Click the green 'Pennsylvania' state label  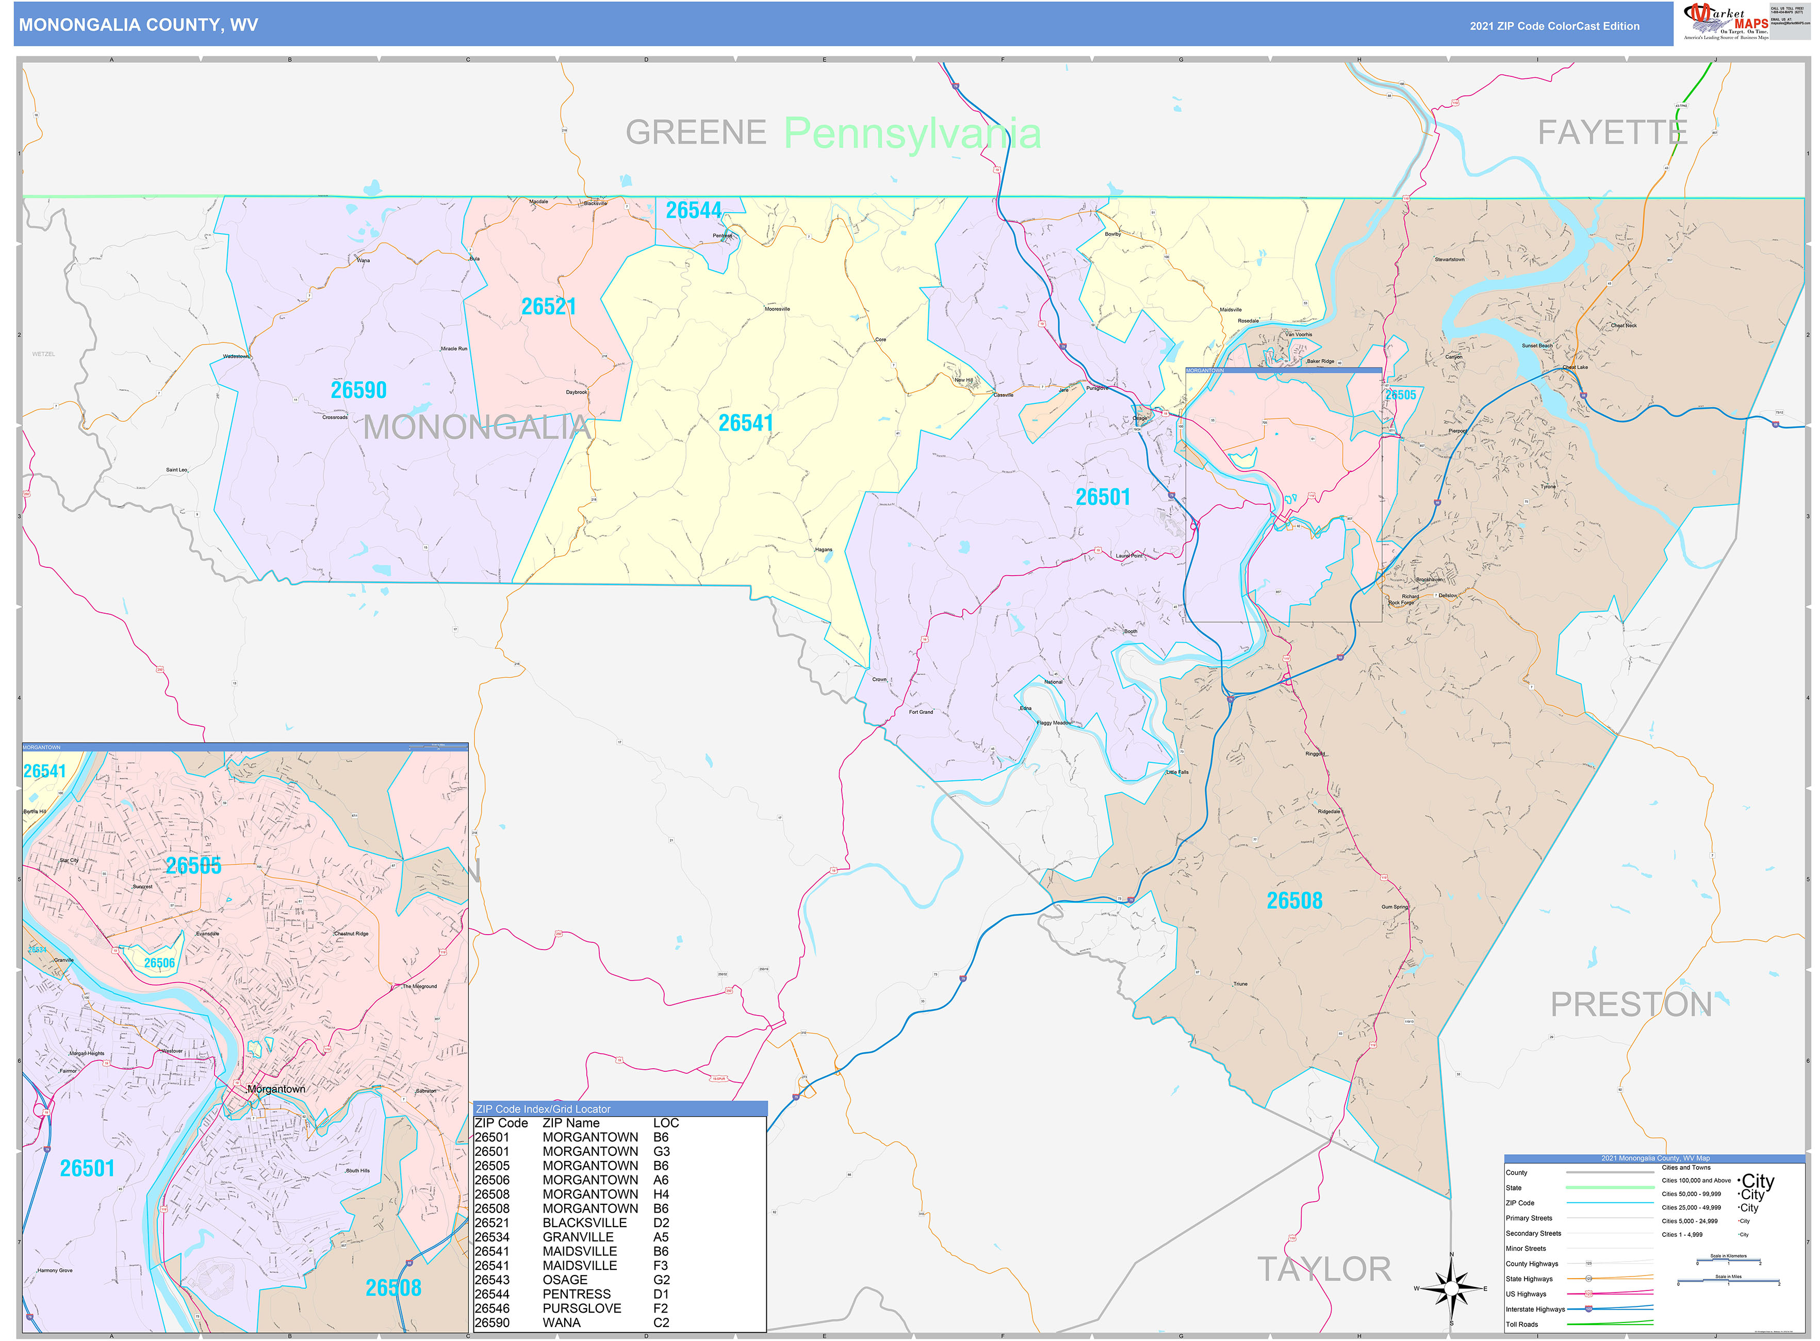point(912,134)
